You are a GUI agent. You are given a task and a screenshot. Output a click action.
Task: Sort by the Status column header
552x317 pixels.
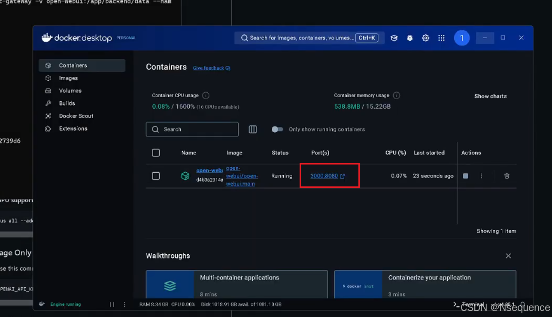pyautogui.click(x=280, y=153)
